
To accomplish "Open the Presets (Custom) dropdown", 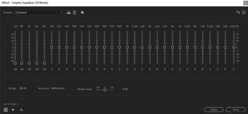I will [38, 12].
